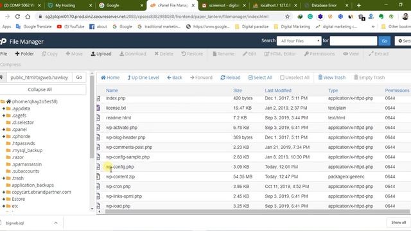Screen dimensions: 411x231
Task: Sort files by Size column
Action: (x=238, y=90)
